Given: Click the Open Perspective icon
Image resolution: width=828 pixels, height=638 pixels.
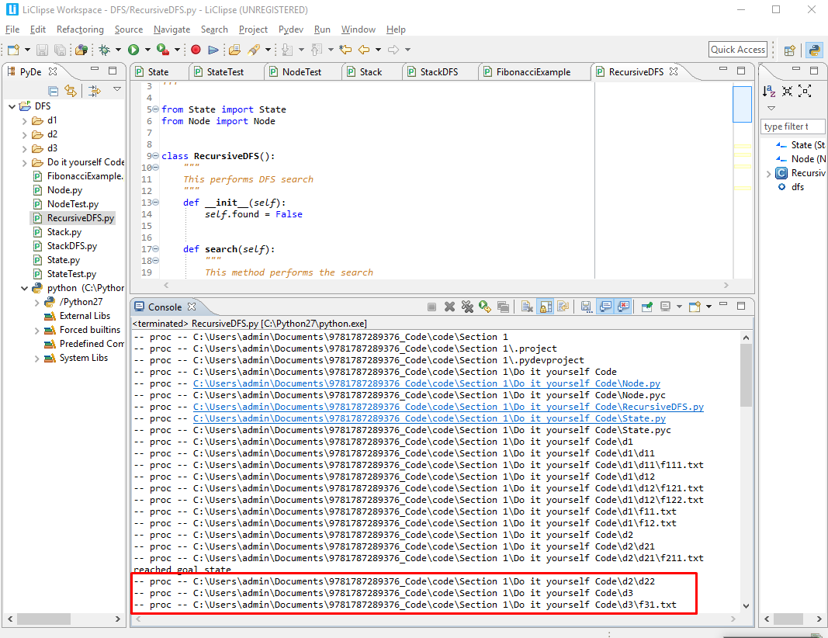Looking at the screenshot, I should click(789, 50).
